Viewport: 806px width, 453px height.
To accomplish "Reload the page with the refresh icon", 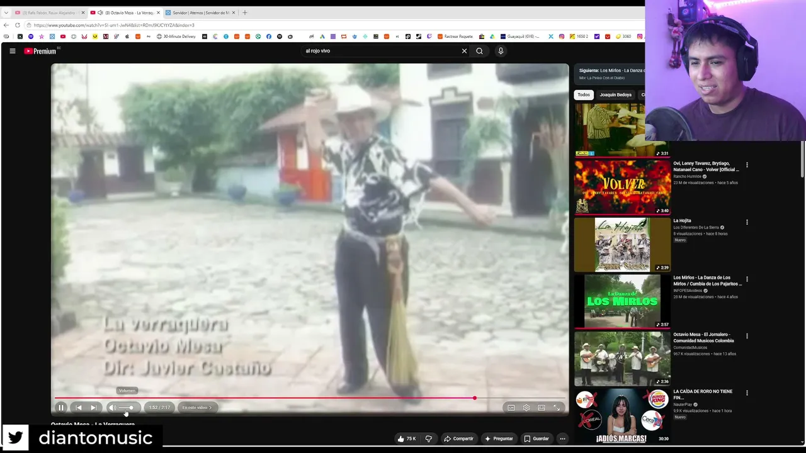I will coord(18,25).
